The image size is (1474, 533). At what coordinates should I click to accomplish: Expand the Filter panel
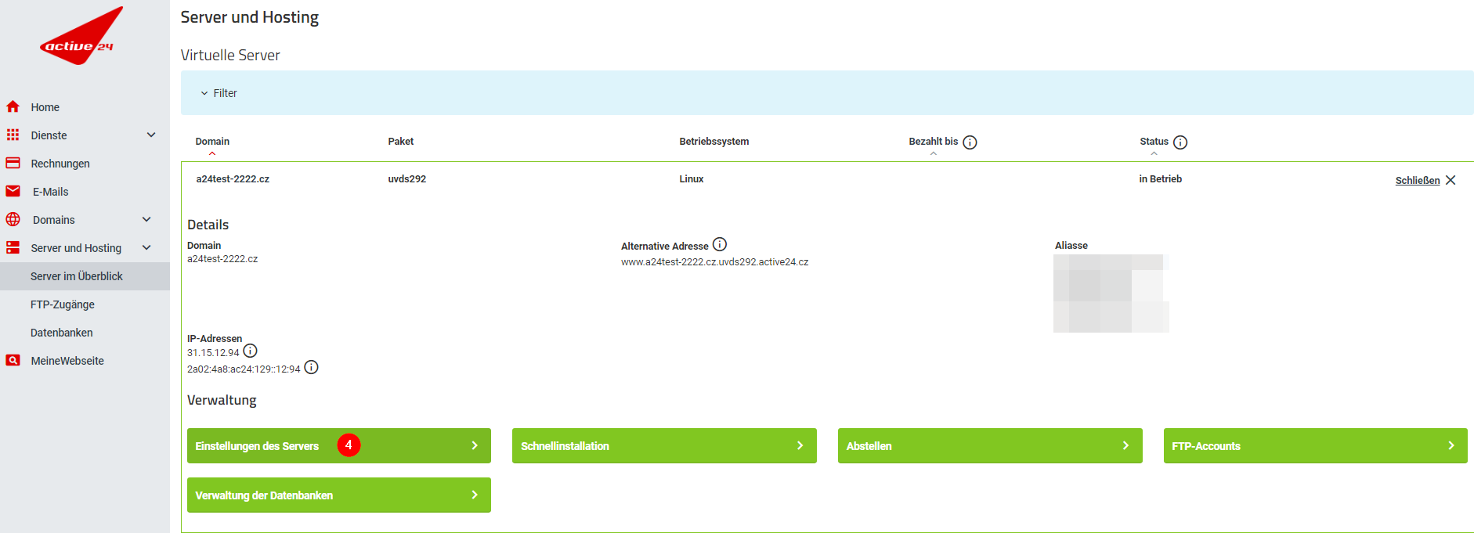219,93
